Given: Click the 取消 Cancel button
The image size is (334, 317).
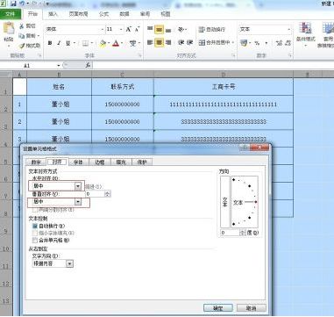Looking at the screenshot, I should [252, 308].
